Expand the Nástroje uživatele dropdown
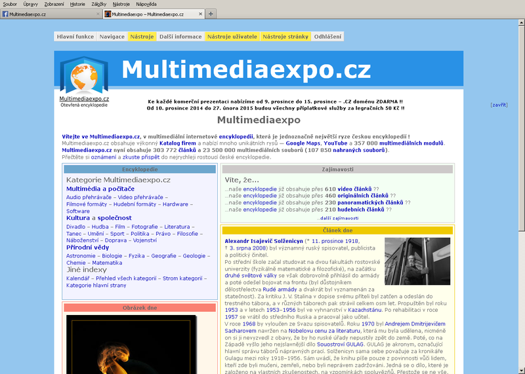 tap(232, 37)
